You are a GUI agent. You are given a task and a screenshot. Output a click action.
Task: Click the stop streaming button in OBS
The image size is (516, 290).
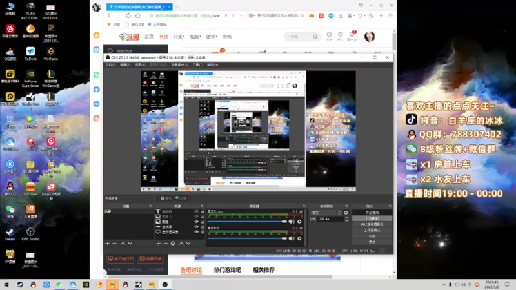pyautogui.click(x=372, y=213)
